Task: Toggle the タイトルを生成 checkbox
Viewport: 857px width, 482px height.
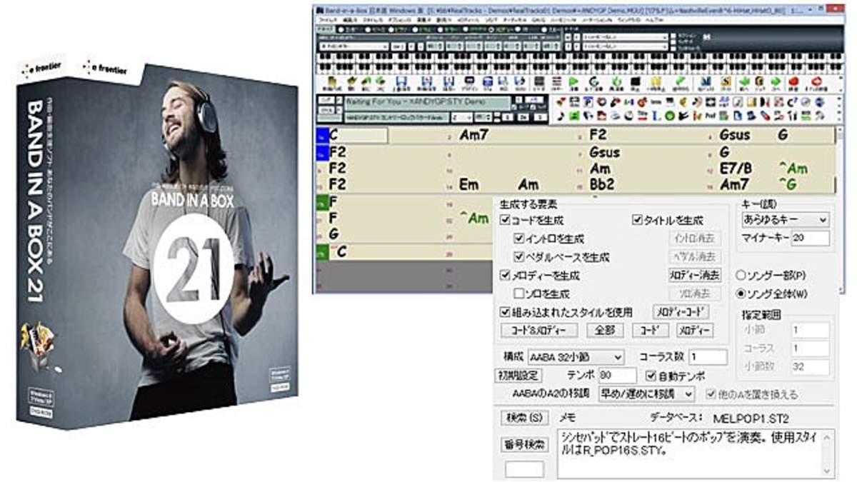Action: coord(638,221)
